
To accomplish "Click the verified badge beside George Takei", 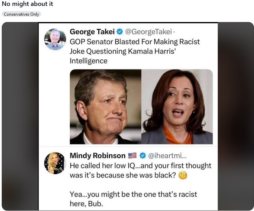I will point(120,32).
